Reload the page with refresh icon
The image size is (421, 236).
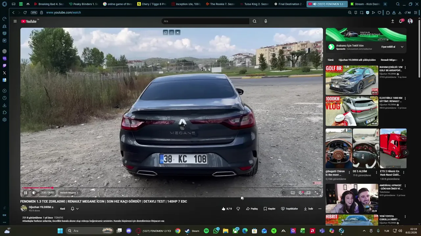pos(25,12)
